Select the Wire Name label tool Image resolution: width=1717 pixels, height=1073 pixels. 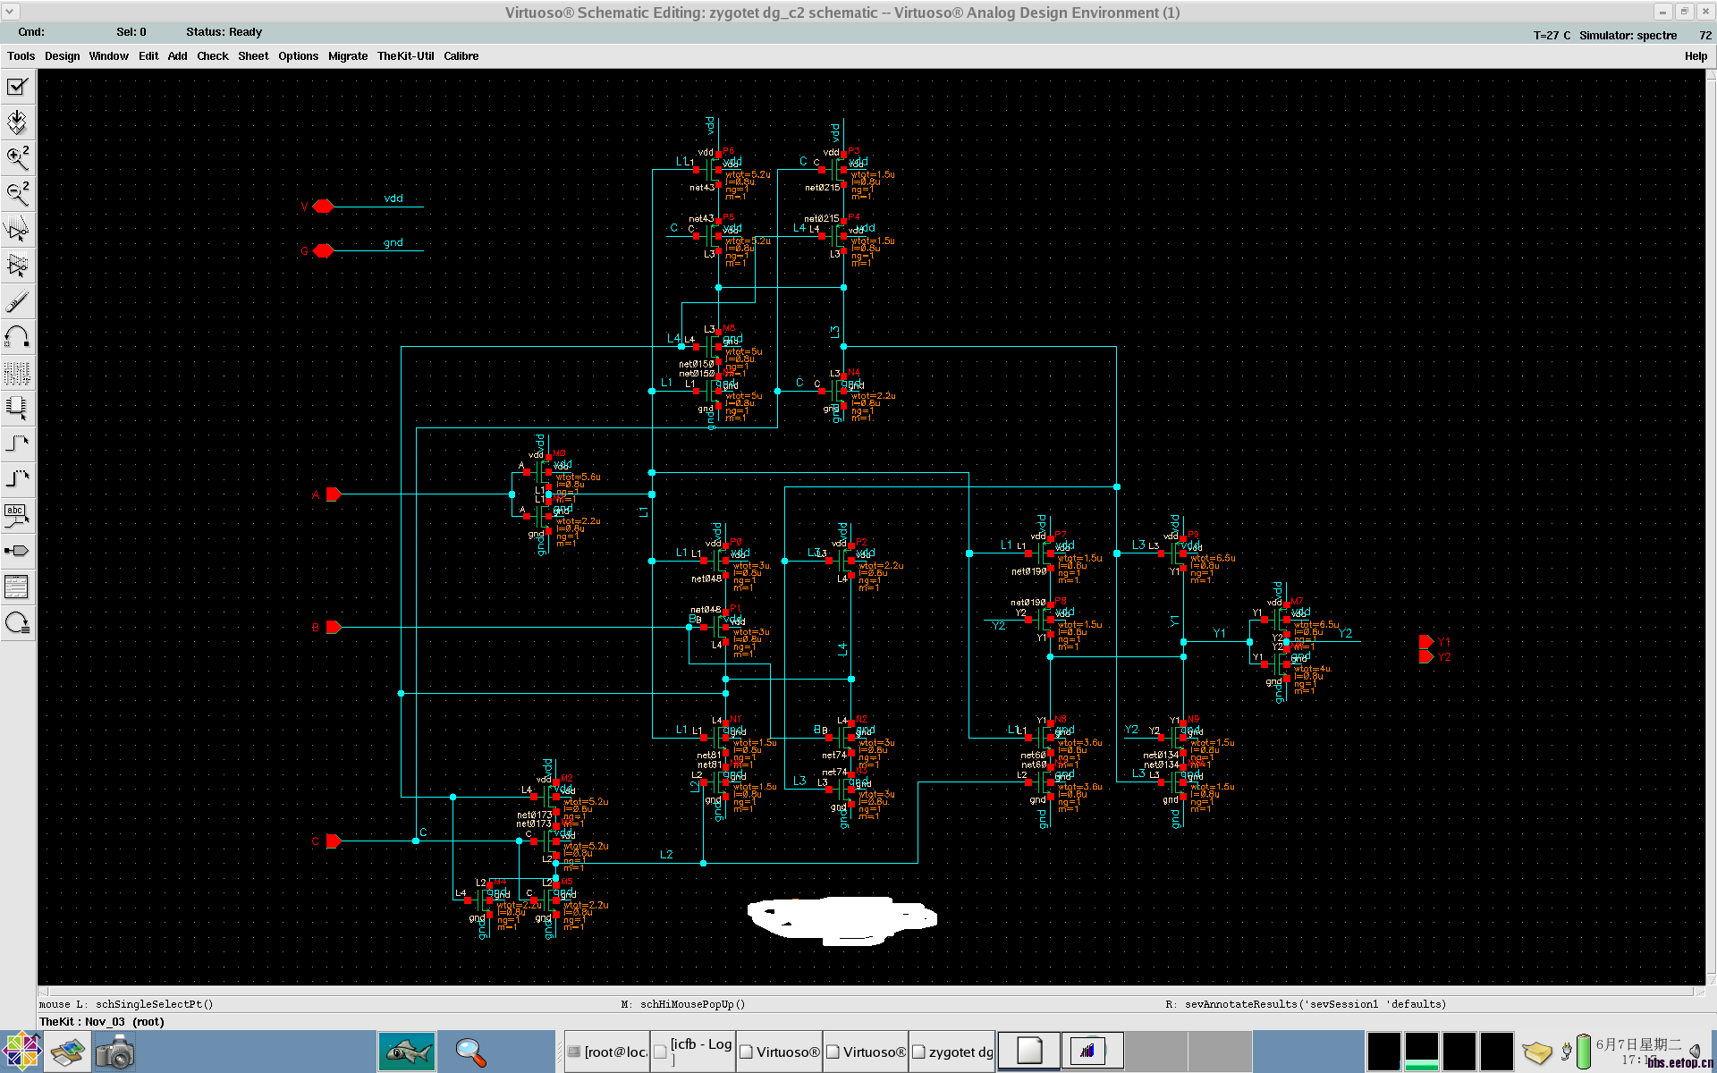point(17,515)
